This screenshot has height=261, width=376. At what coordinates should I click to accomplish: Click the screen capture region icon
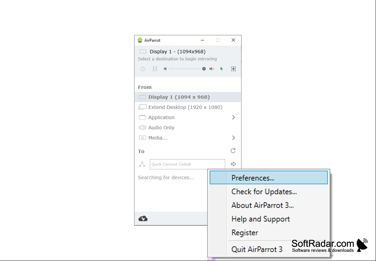(233, 69)
